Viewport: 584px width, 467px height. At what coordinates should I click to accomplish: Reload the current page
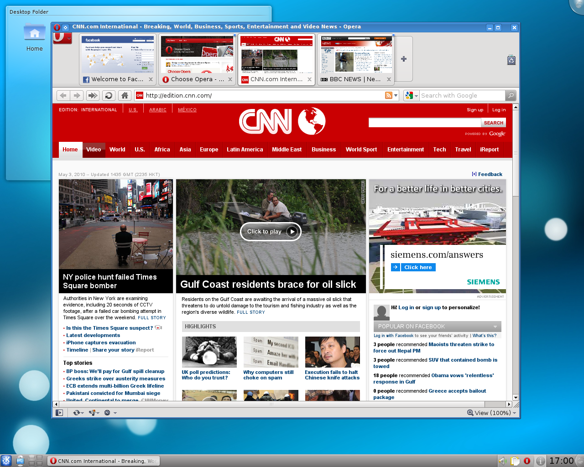[x=108, y=95]
